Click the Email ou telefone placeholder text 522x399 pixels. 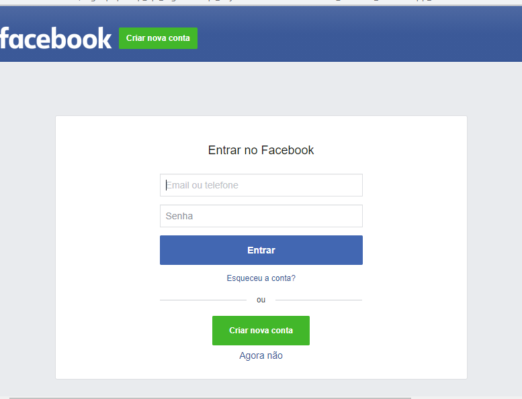click(x=202, y=185)
